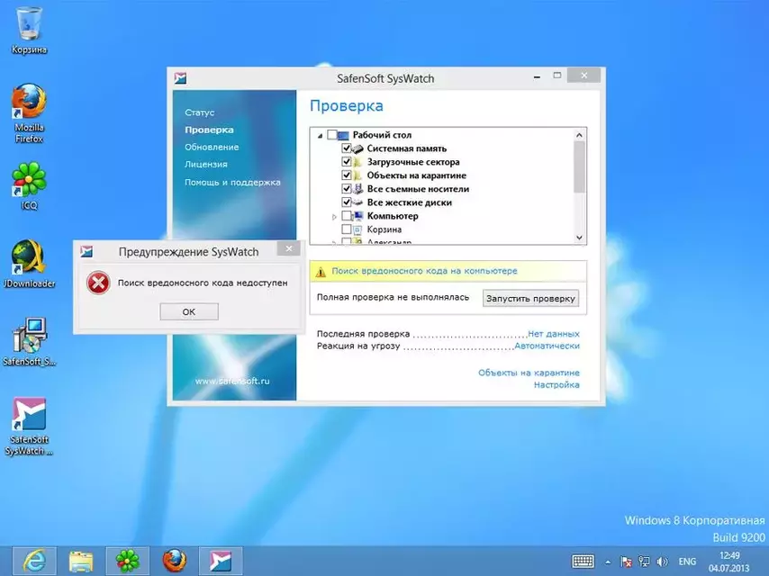The image size is (769, 576).
Task: Click the Полная проверка не выполнялась text
Action: [x=393, y=297]
